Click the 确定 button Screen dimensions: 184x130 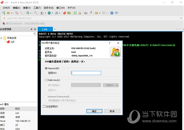pos(94,111)
